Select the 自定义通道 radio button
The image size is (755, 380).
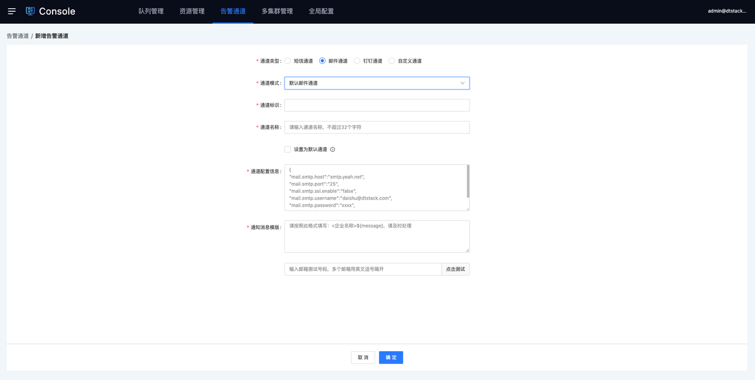(392, 61)
